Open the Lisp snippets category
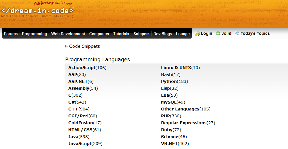 click(x=166, y=88)
